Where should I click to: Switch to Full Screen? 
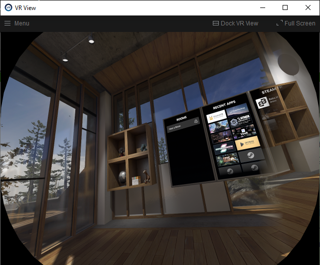pyautogui.click(x=296, y=23)
